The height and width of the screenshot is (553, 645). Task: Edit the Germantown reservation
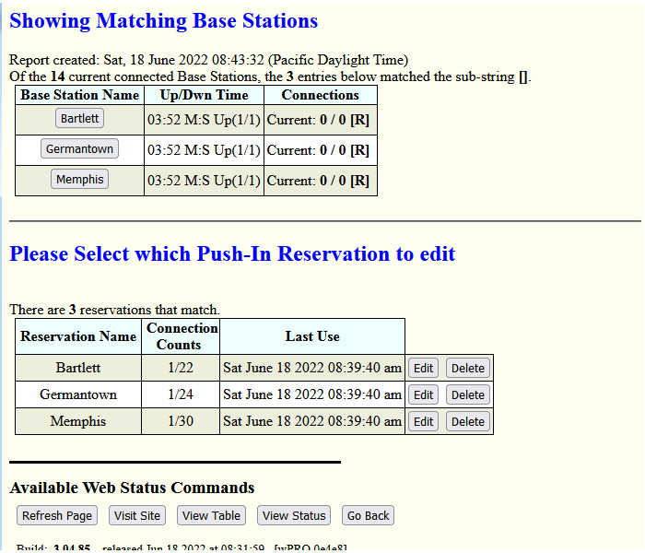pos(423,395)
